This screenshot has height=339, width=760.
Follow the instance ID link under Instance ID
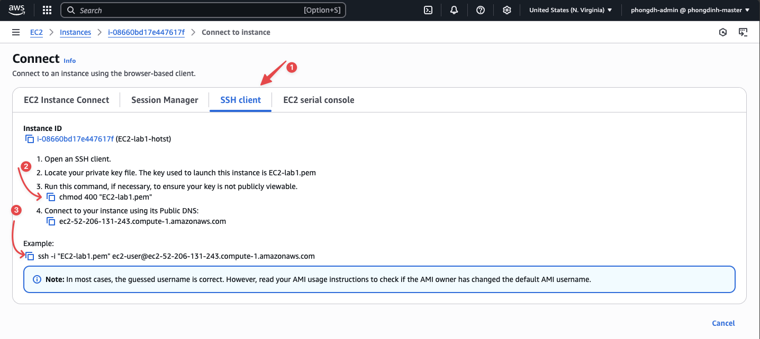75,139
